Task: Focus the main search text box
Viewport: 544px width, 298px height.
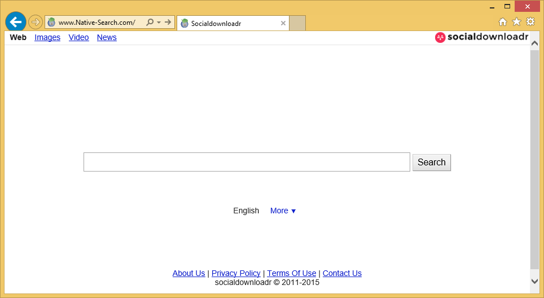Action: pos(247,162)
